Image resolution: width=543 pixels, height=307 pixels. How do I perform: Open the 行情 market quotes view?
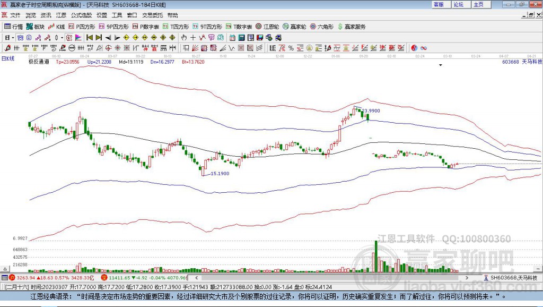(x=13, y=27)
